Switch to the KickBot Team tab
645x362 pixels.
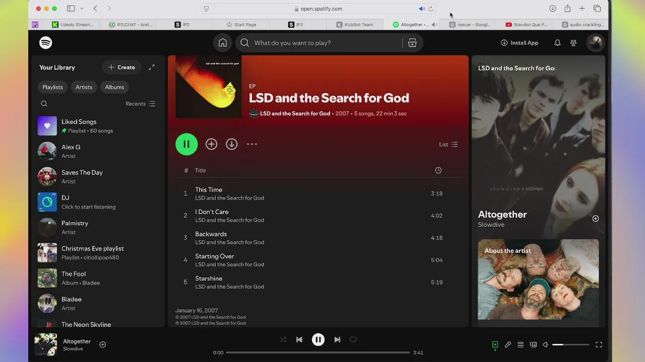click(x=355, y=25)
